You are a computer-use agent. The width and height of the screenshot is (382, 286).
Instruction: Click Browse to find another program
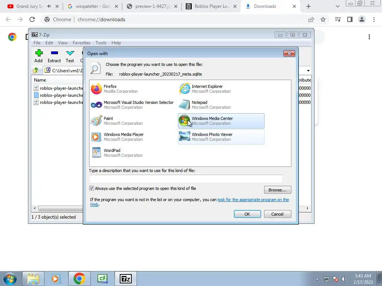click(278, 190)
